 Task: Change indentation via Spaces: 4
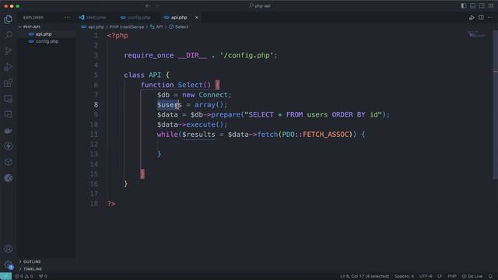point(404,276)
